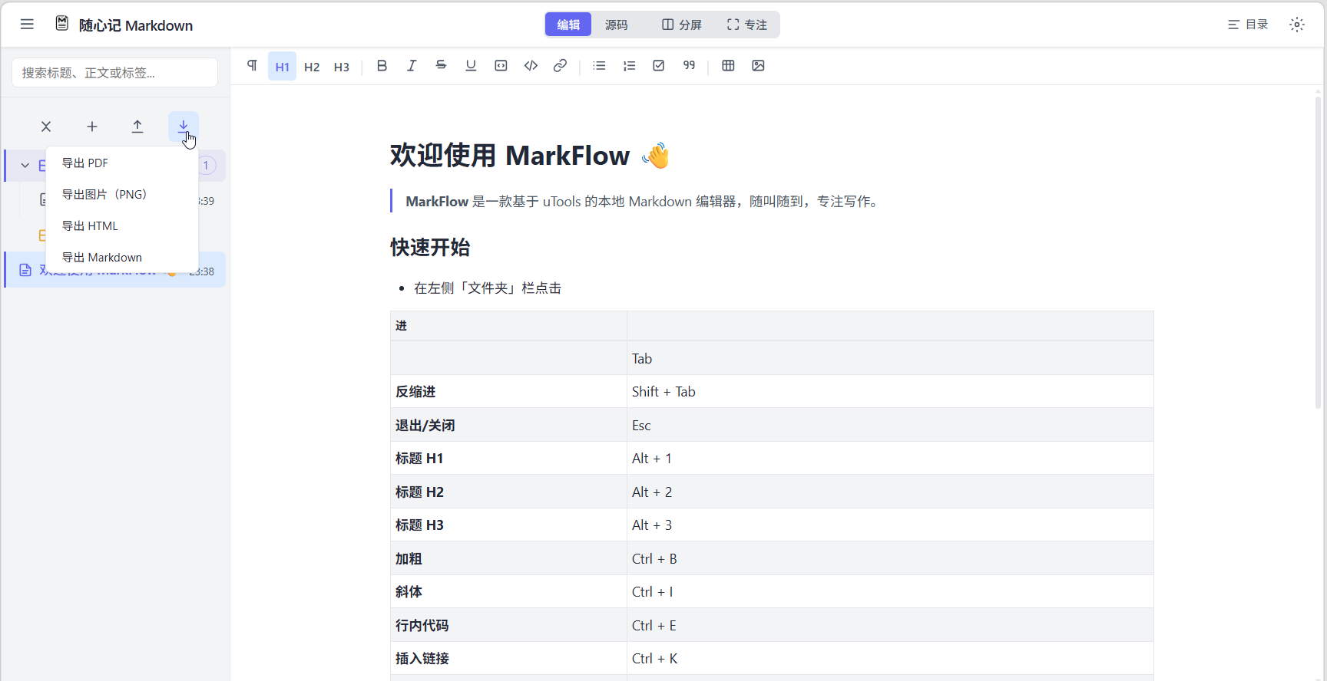Screen dimensions: 1327x681
Task: Toggle underline formatting
Action: point(471,66)
